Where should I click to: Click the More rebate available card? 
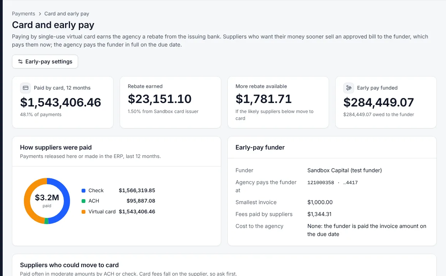pos(278,102)
